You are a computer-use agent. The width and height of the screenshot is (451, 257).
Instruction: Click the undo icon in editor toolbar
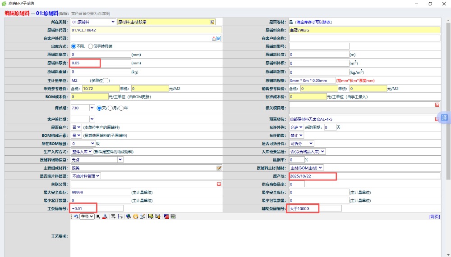(x=76, y=216)
